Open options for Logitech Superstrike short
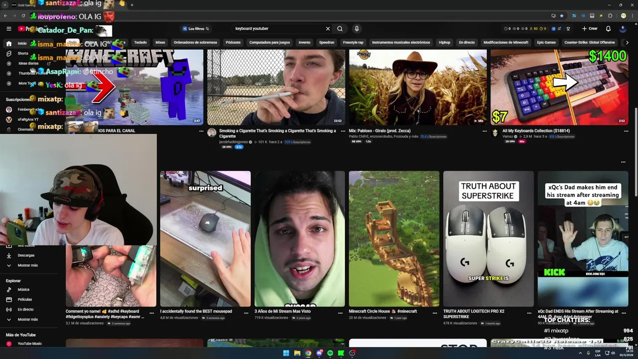 [x=529, y=313]
